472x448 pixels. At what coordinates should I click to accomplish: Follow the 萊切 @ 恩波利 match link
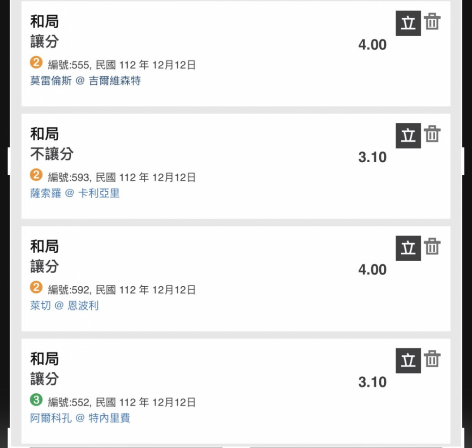64,306
